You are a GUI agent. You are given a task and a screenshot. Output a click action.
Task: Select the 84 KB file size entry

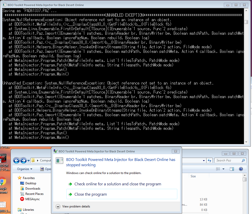(203, 205)
